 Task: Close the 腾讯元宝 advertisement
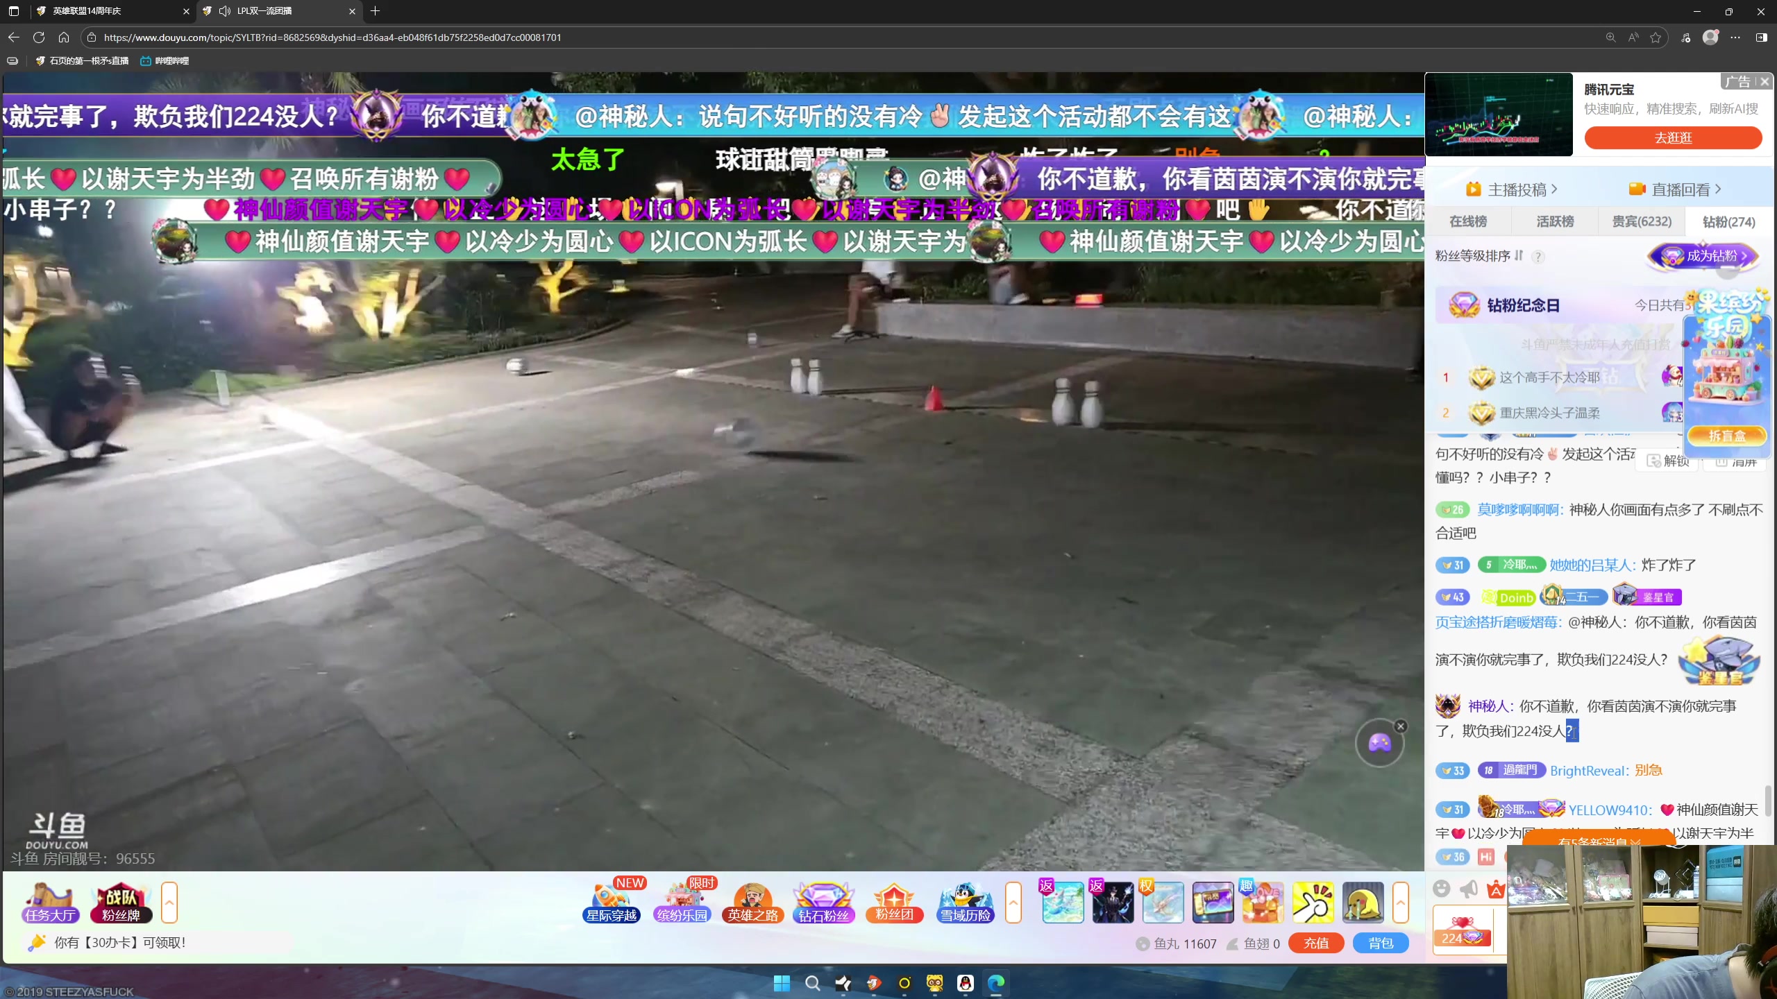coord(1765,82)
